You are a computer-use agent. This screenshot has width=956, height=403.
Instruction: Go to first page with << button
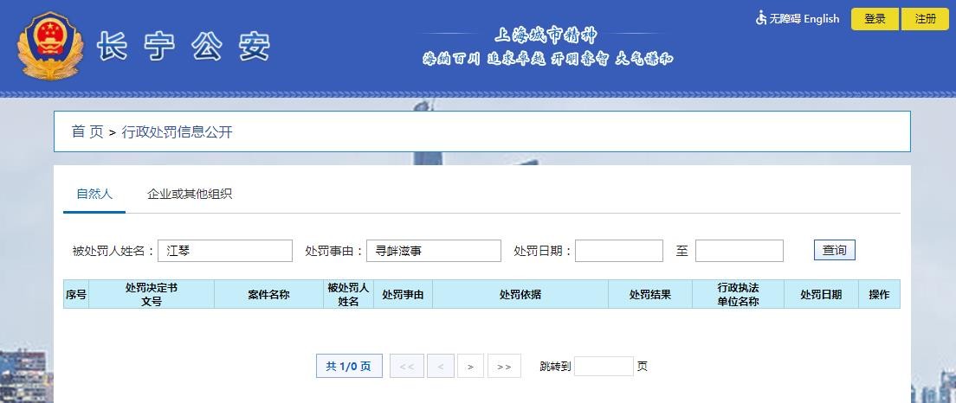[406, 367]
